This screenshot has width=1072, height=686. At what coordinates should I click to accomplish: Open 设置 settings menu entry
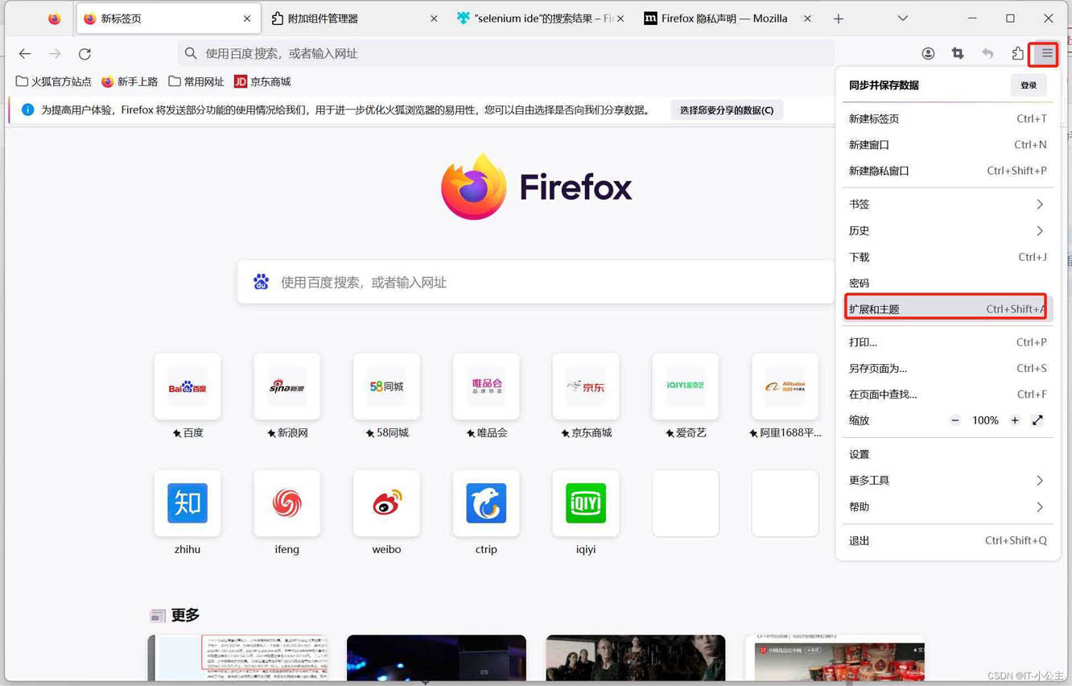tap(947, 455)
